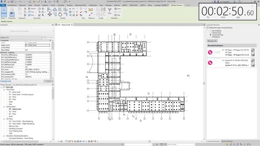Screen dimensions: 260x146
Task: Open the Architecture ribbon tab
Action: 12,5
